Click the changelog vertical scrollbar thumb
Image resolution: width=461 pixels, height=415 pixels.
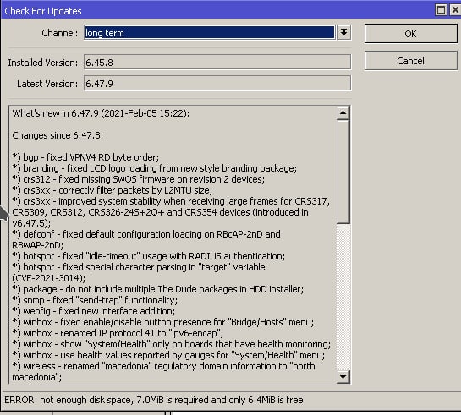tap(343, 172)
